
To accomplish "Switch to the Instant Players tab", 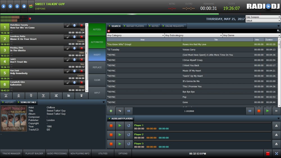I will point(135,26).
